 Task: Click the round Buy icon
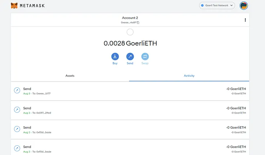[x=115, y=57]
